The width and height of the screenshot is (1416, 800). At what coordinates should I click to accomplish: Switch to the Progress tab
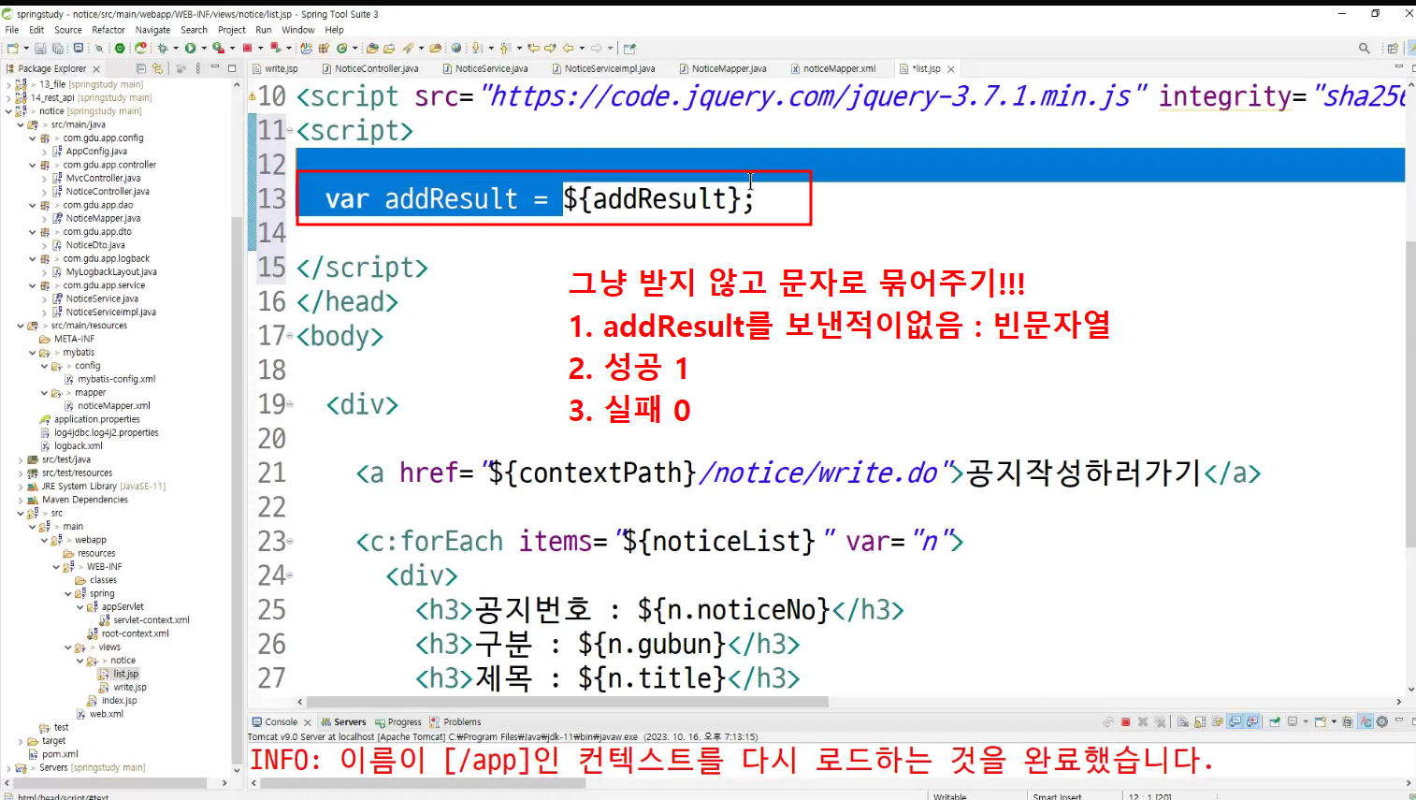coord(397,722)
